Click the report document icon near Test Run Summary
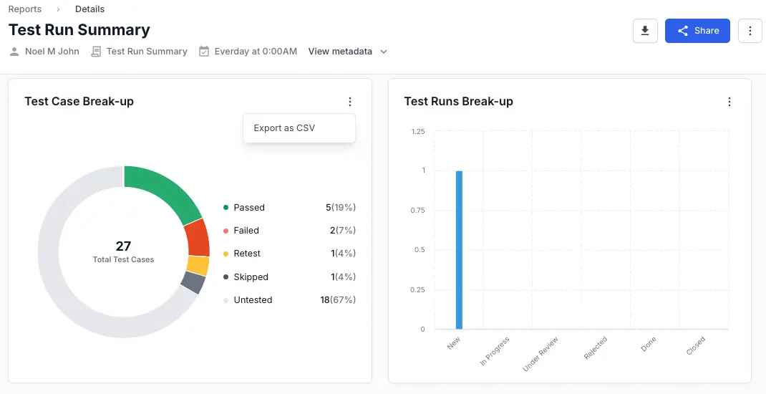 (96, 52)
